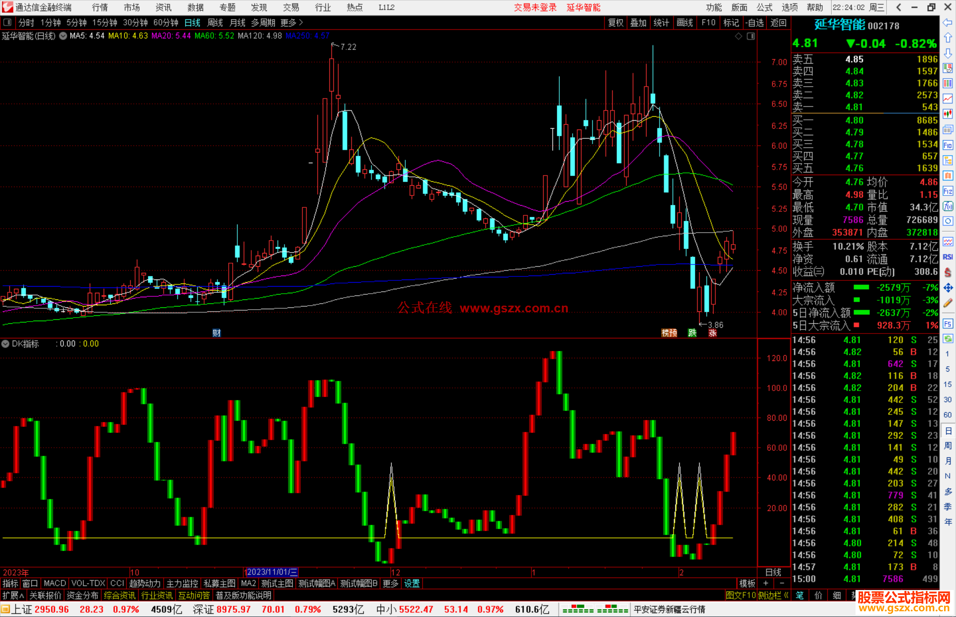956x617 pixels.
Task: Click the trend line chart sidebar icon
Action: [x=948, y=99]
